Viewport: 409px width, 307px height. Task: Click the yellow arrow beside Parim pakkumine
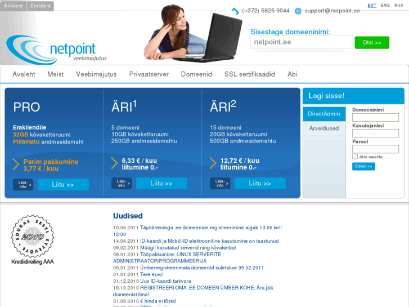click(x=16, y=164)
